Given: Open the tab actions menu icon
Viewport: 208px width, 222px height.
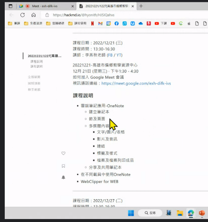Looking at the screenshot, I should click(11, 6).
